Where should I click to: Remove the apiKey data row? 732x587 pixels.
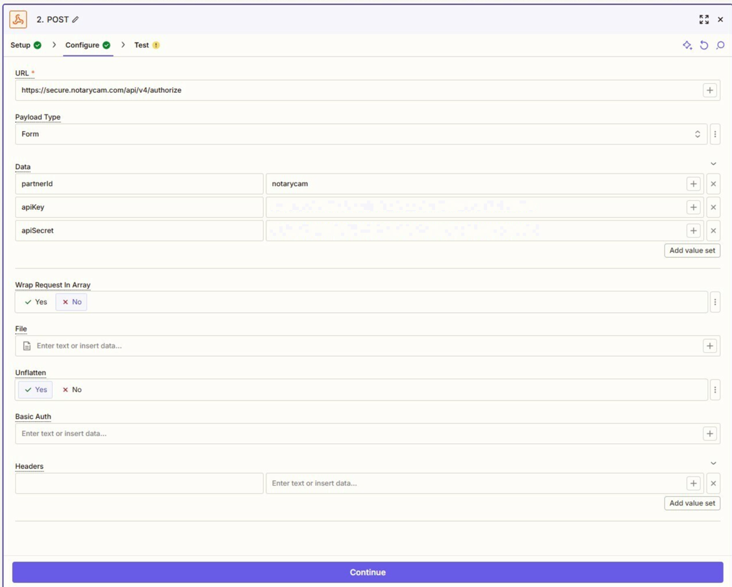(x=713, y=207)
